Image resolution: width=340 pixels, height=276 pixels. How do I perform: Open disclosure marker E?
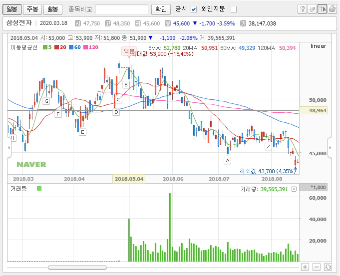(82, 132)
